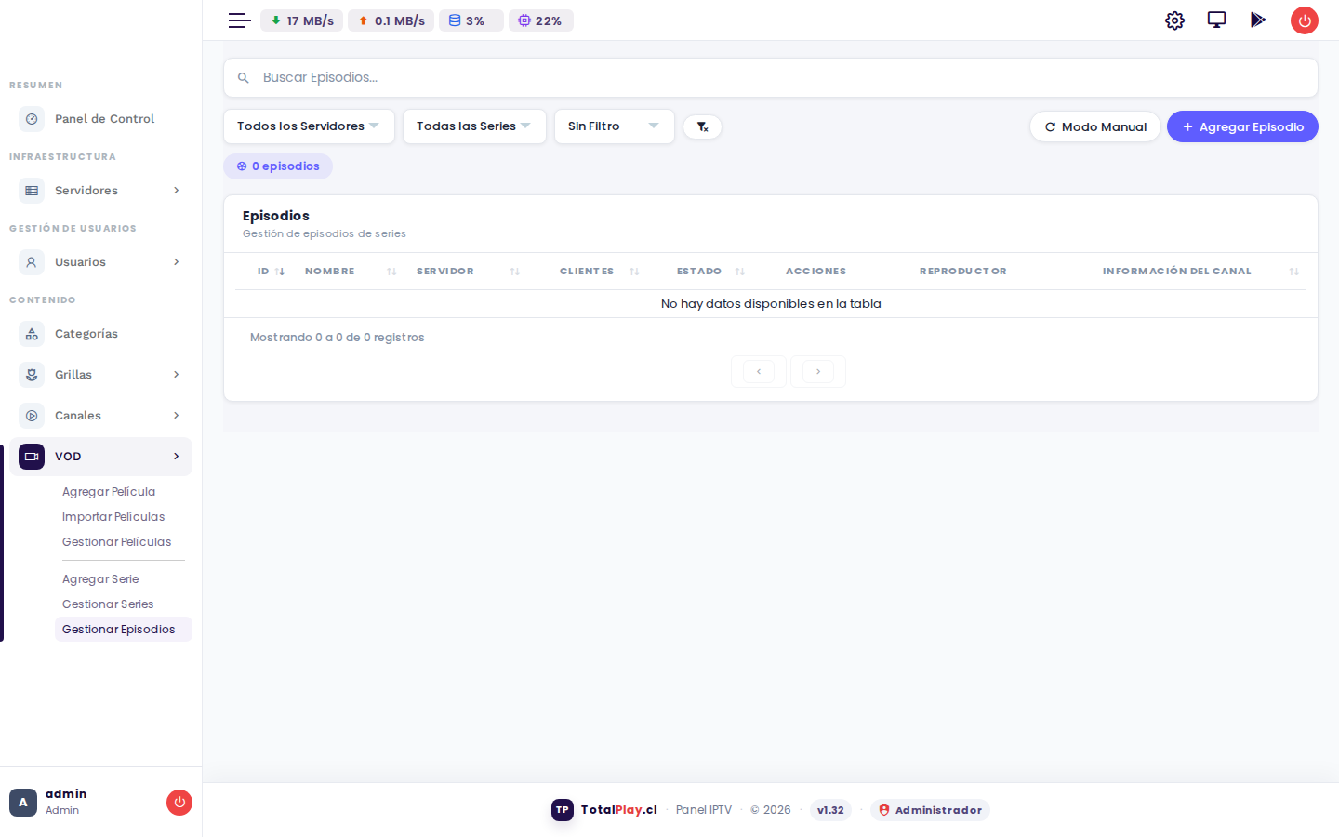Image resolution: width=1339 pixels, height=837 pixels.
Task: Click the CPU usage 22% indicator
Action: click(541, 20)
